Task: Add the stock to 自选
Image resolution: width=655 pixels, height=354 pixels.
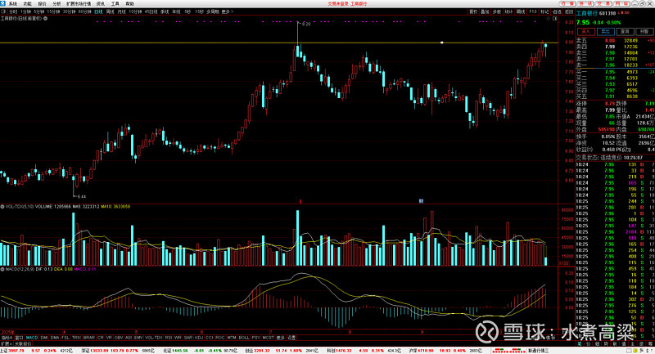Action: point(558,11)
